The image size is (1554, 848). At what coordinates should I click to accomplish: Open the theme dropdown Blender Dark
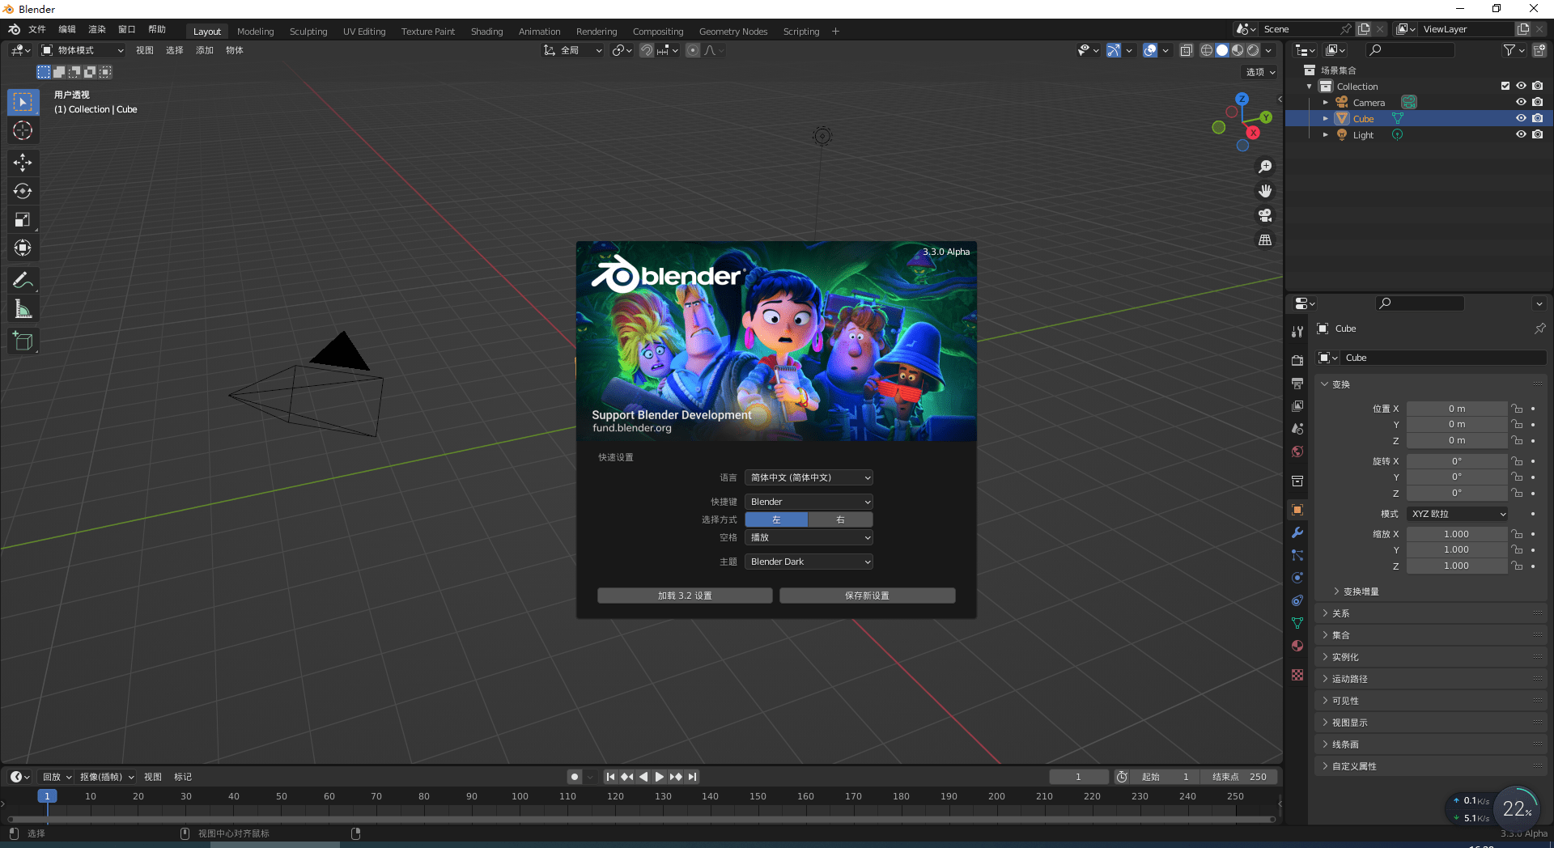coord(809,562)
